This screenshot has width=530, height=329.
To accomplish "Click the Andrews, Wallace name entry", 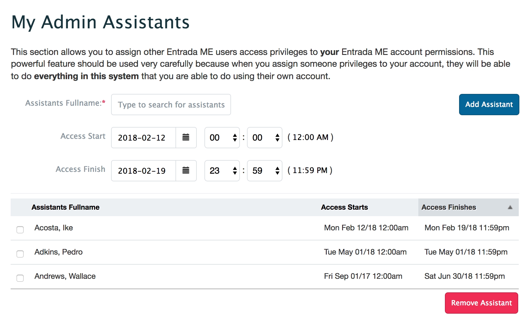I will [x=65, y=276].
